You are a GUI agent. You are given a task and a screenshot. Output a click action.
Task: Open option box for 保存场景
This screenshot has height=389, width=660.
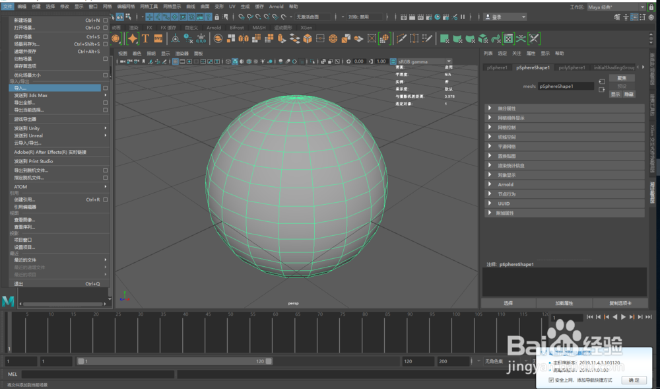point(105,36)
